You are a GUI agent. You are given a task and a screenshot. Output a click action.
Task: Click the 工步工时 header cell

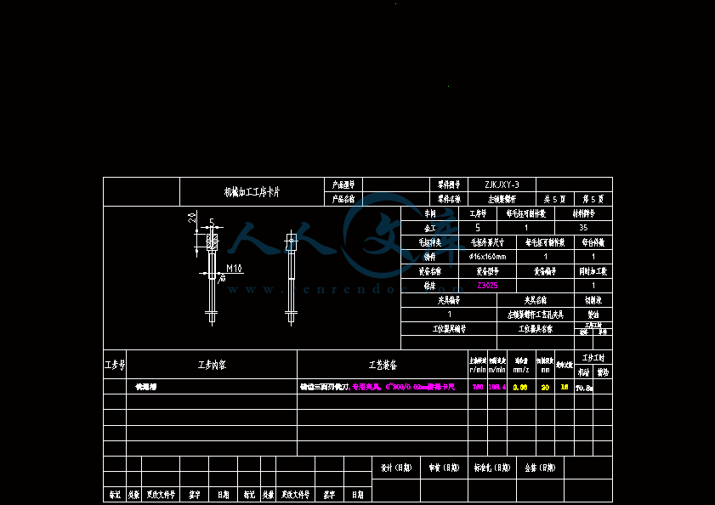593,358
